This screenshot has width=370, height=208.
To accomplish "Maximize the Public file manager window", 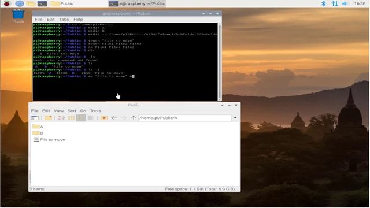I will [x=229, y=105].
